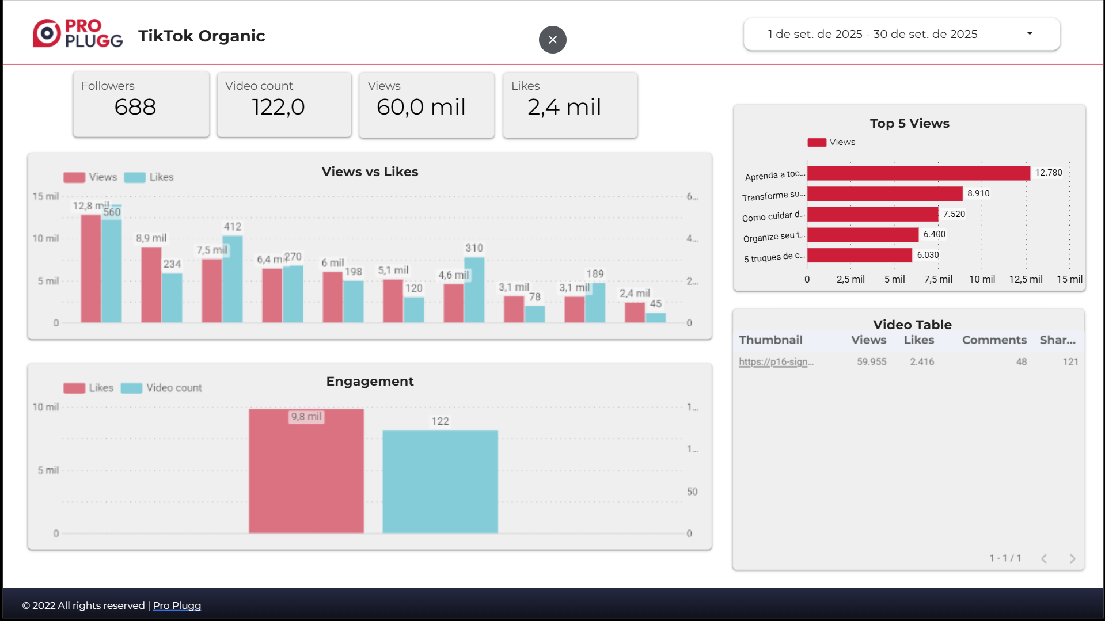Click the 121 shares cell in Video Table
The width and height of the screenshot is (1105, 621).
(1070, 361)
